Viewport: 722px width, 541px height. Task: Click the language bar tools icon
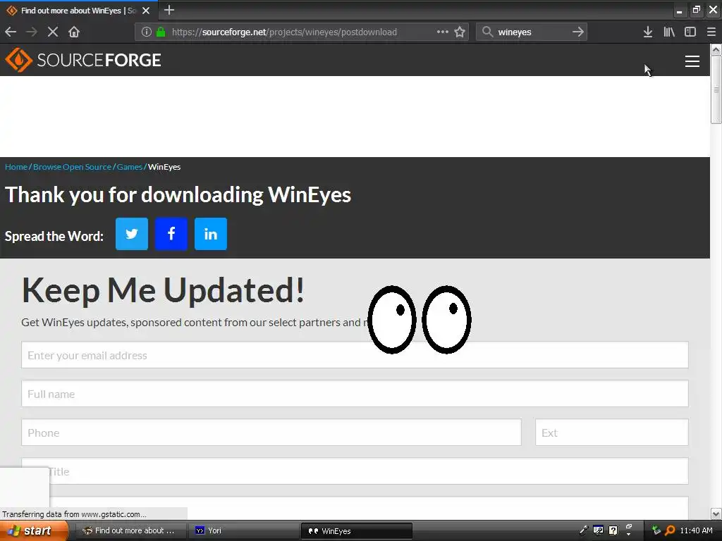(x=598, y=530)
